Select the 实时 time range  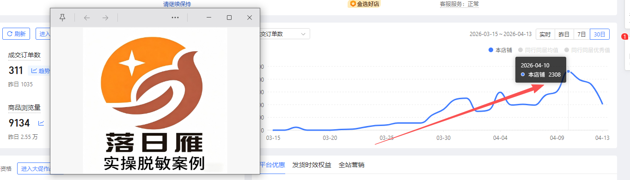click(545, 34)
